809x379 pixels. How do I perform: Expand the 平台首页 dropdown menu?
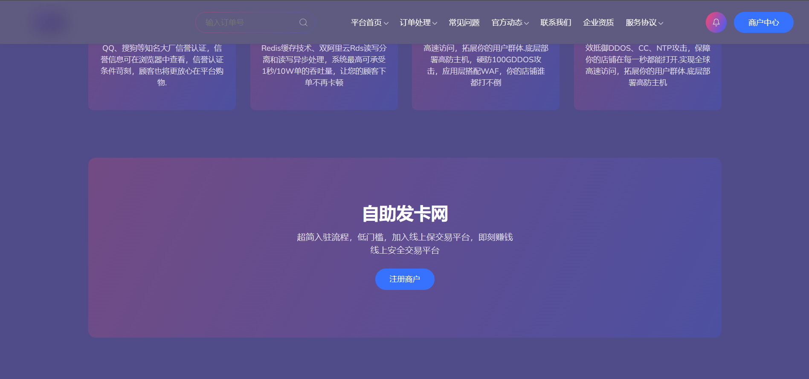(x=369, y=23)
